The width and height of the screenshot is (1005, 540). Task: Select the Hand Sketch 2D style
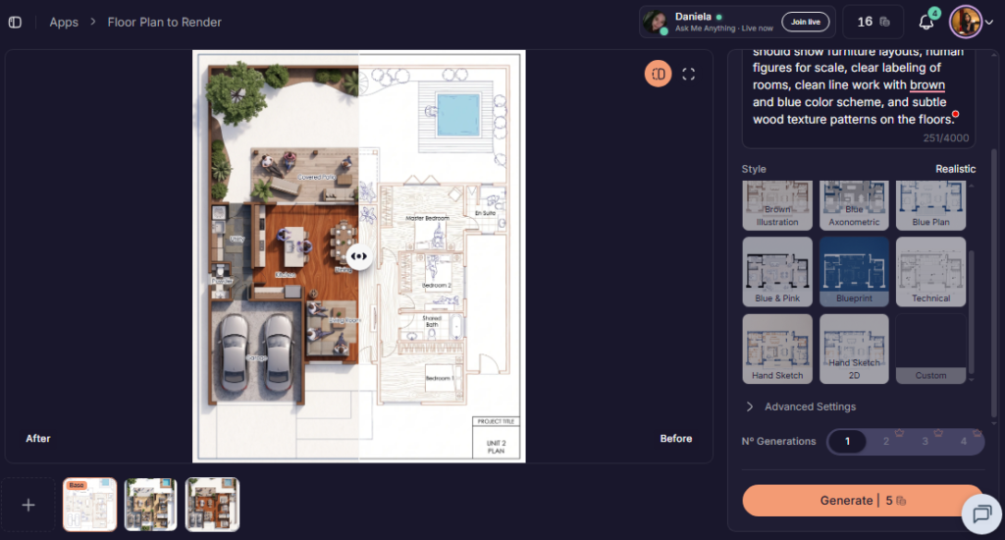854,349
